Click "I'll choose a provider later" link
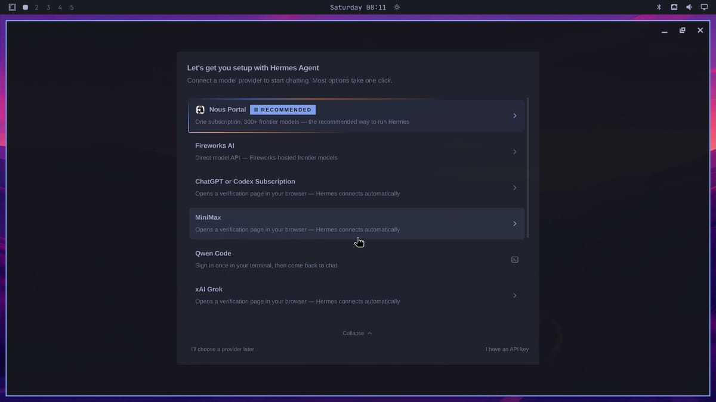 coord(223,349)
